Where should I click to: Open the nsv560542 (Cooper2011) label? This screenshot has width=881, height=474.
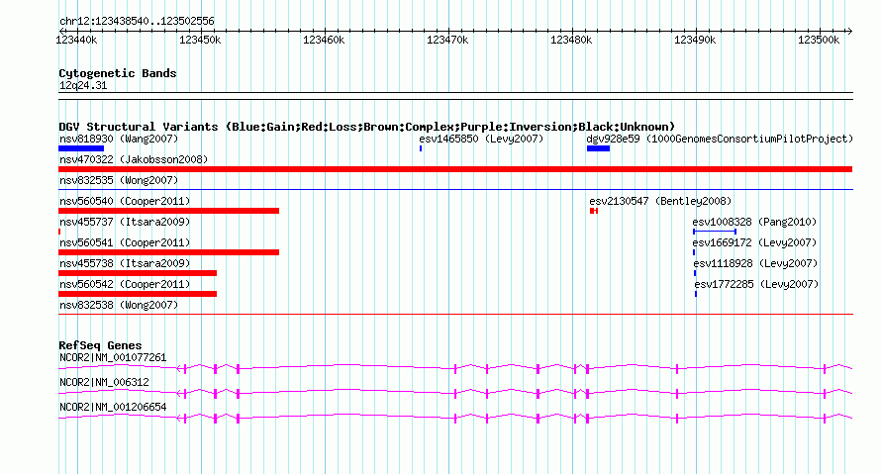125,284
